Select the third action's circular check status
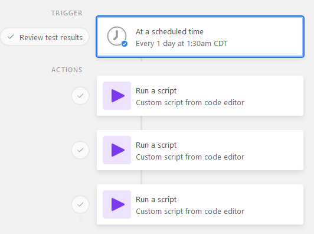This screenshot has width=314, height=234. 80,204
